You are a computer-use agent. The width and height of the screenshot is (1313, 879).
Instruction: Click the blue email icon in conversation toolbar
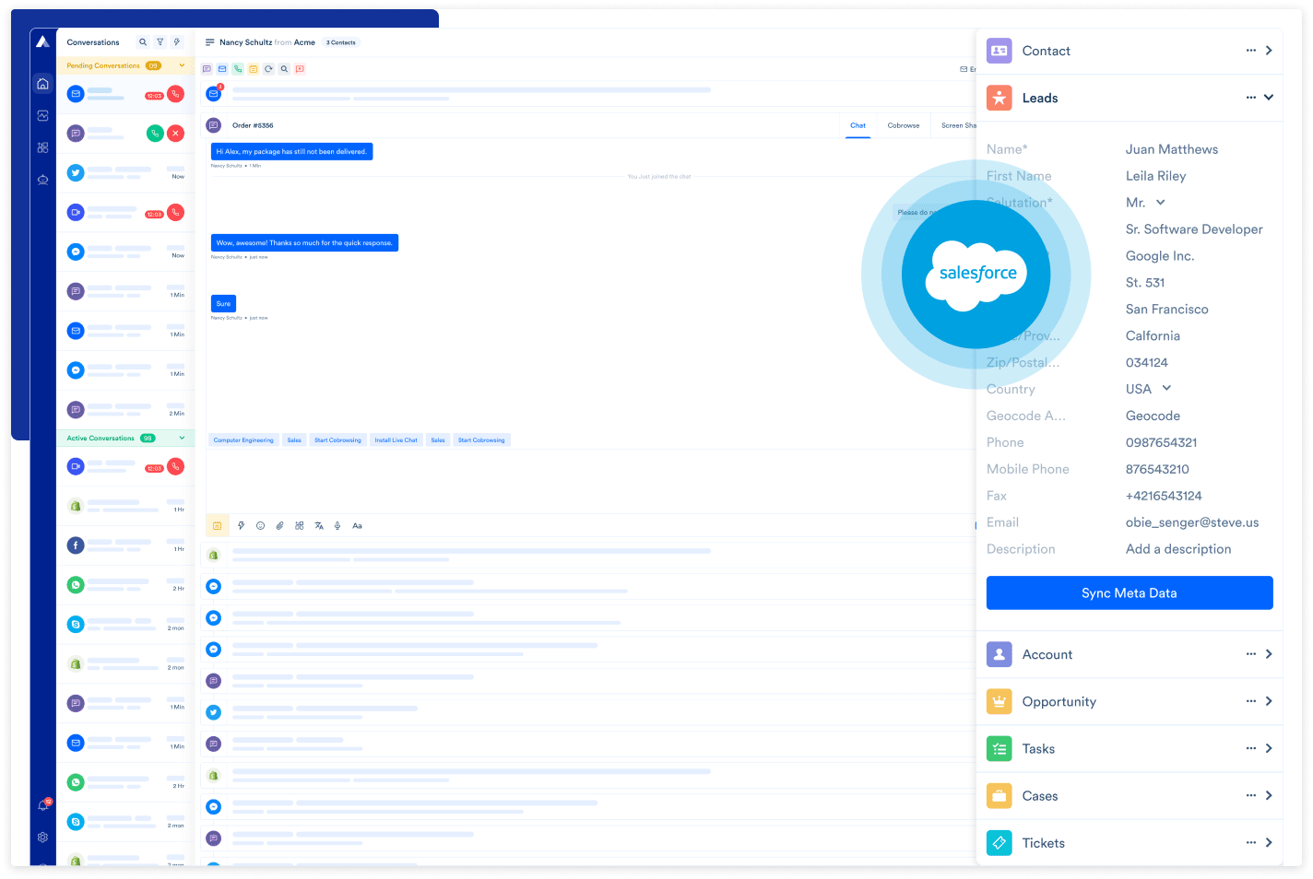pyautogui.click(x=222, y=69)
